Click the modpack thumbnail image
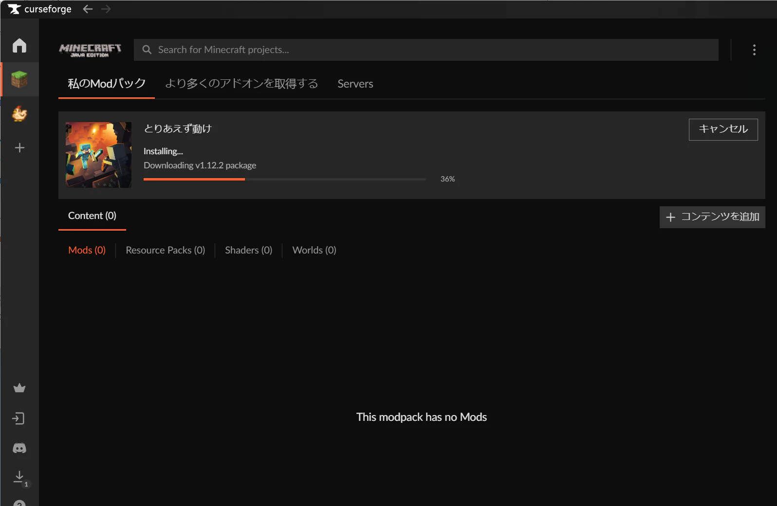The height and width of the screenshot is (506, 777). click(x=98, y=155)
